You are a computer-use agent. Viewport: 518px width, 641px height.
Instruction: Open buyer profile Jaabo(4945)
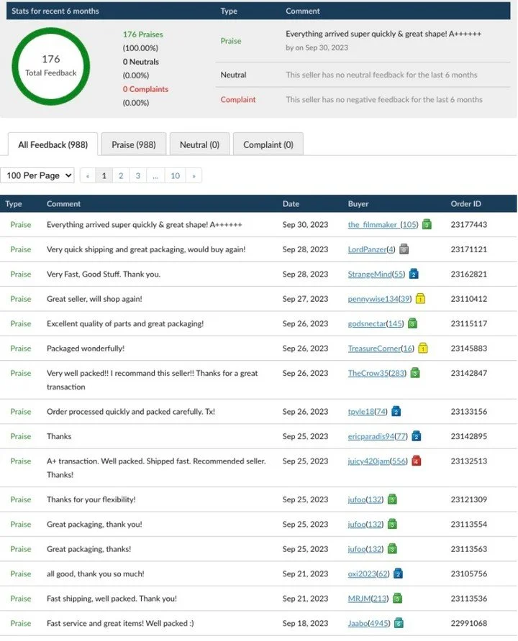click(368, 623)
